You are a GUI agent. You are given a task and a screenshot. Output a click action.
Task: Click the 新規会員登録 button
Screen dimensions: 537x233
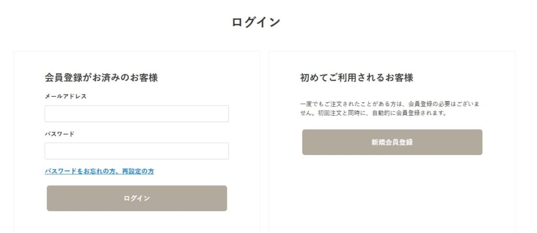click(392, 142)
